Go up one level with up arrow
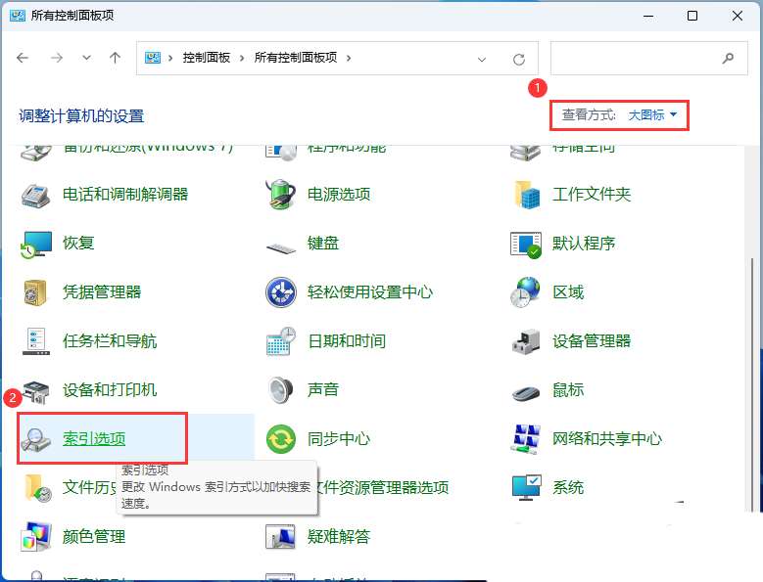The height and width of the screenshot is (582, 763). [115, 58]
